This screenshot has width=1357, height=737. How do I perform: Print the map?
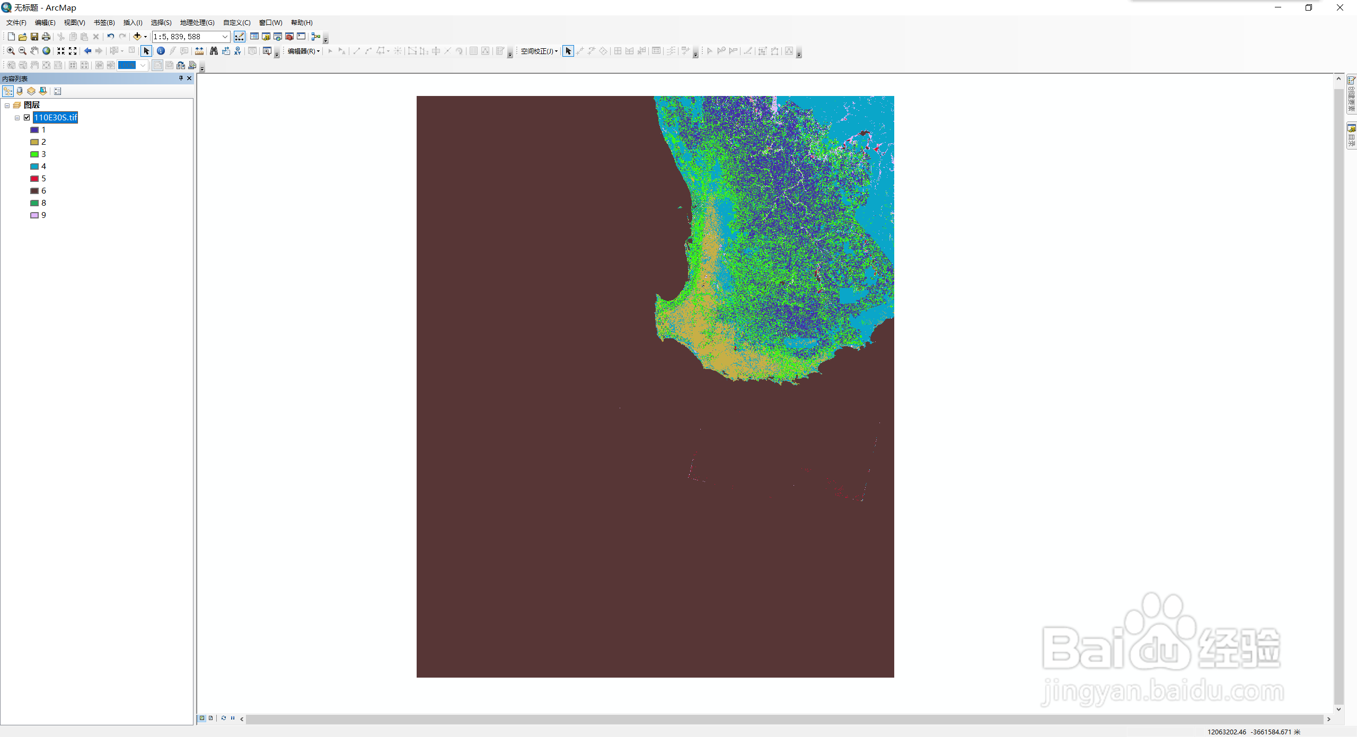coord(46,37)
